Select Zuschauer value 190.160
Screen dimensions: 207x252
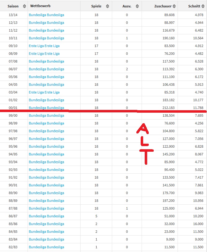point(168,38)
